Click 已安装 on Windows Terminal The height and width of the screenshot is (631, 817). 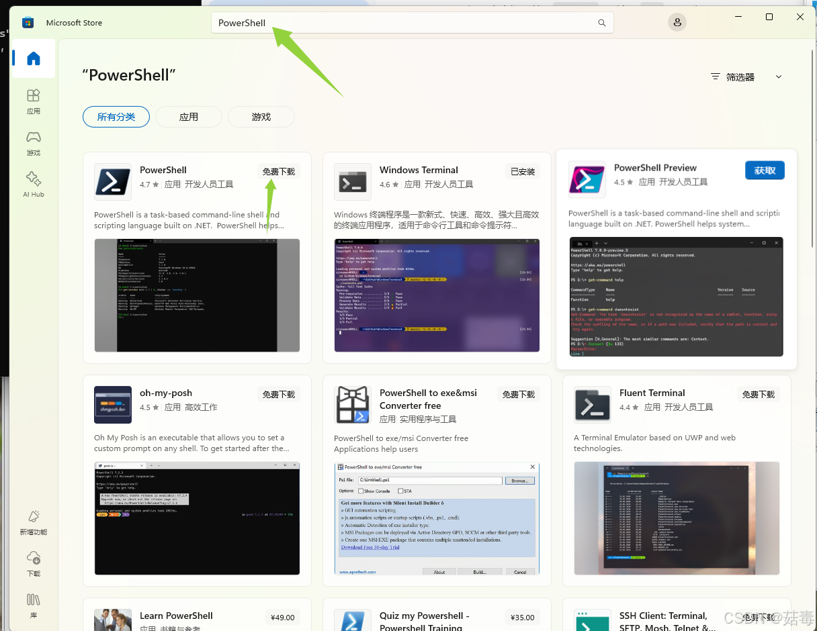tap(523, 172)
